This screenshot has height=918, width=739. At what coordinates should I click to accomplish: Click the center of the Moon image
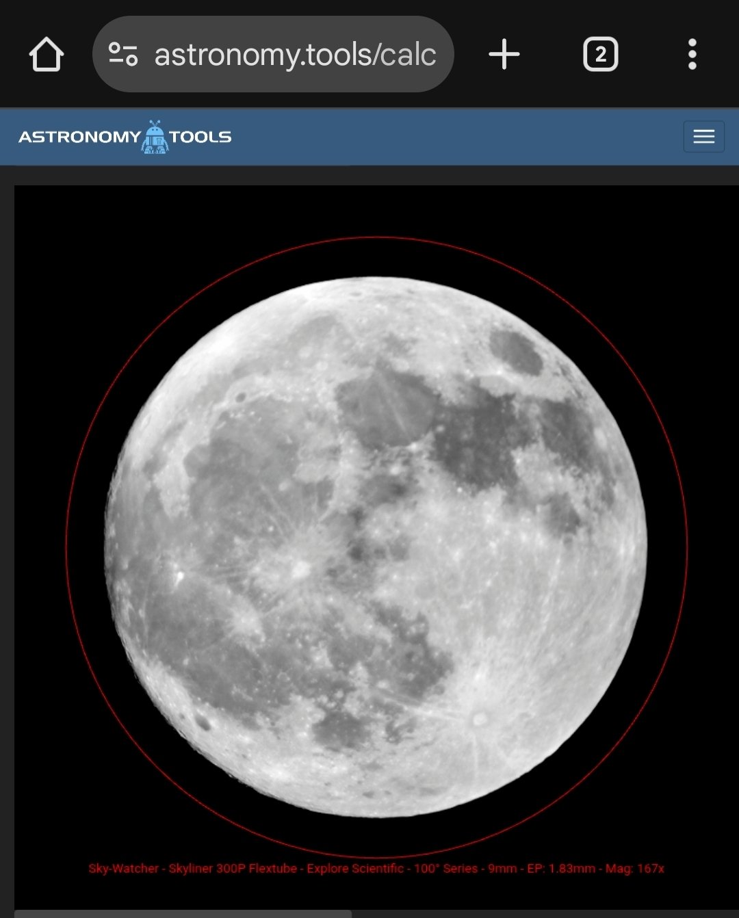[376, 547]
